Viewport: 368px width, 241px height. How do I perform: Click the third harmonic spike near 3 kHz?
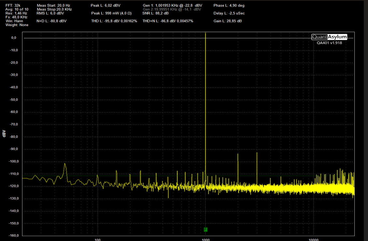257,153
